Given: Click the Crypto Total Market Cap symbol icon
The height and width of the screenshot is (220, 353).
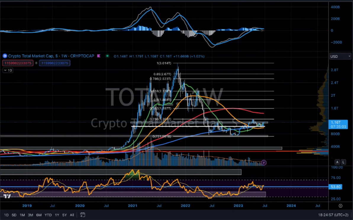Looking at the screenshot, I should (4, 56).
